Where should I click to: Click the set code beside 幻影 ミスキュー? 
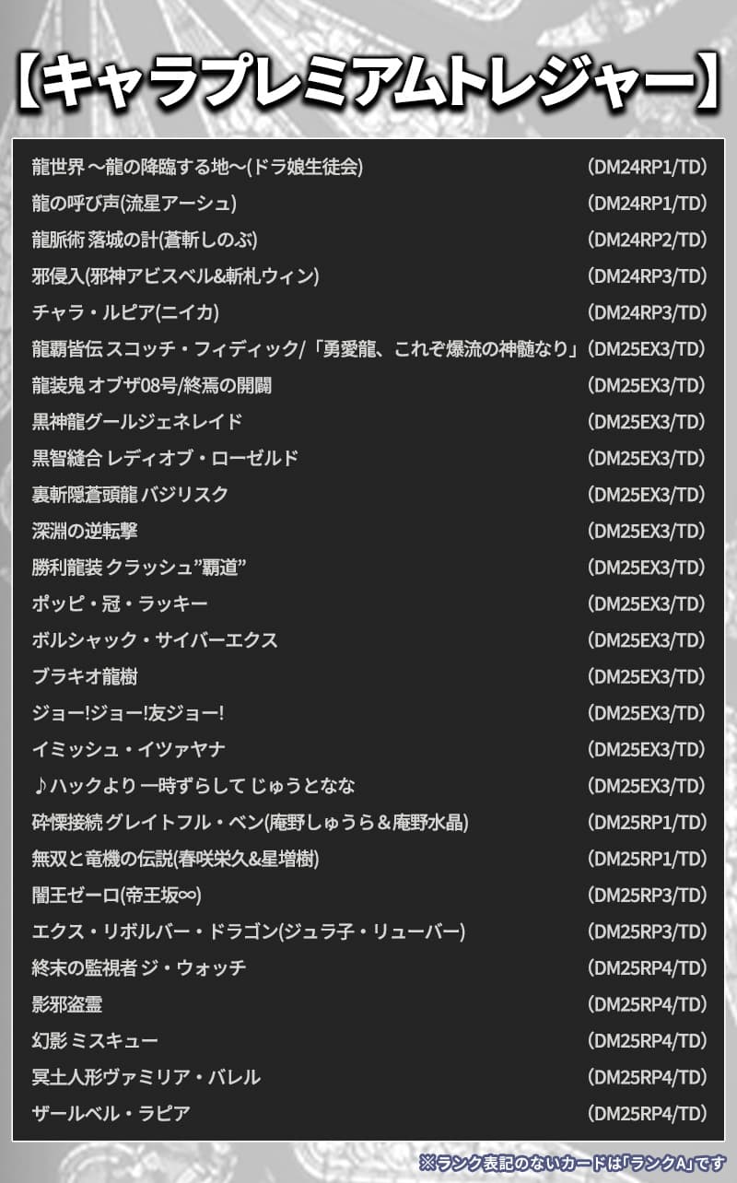[647, 1040]
